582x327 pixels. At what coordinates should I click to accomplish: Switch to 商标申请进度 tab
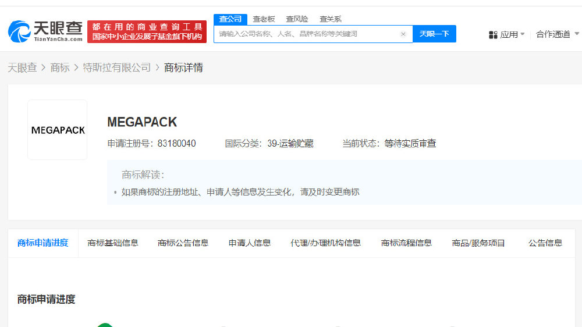(x=42, y=243)
